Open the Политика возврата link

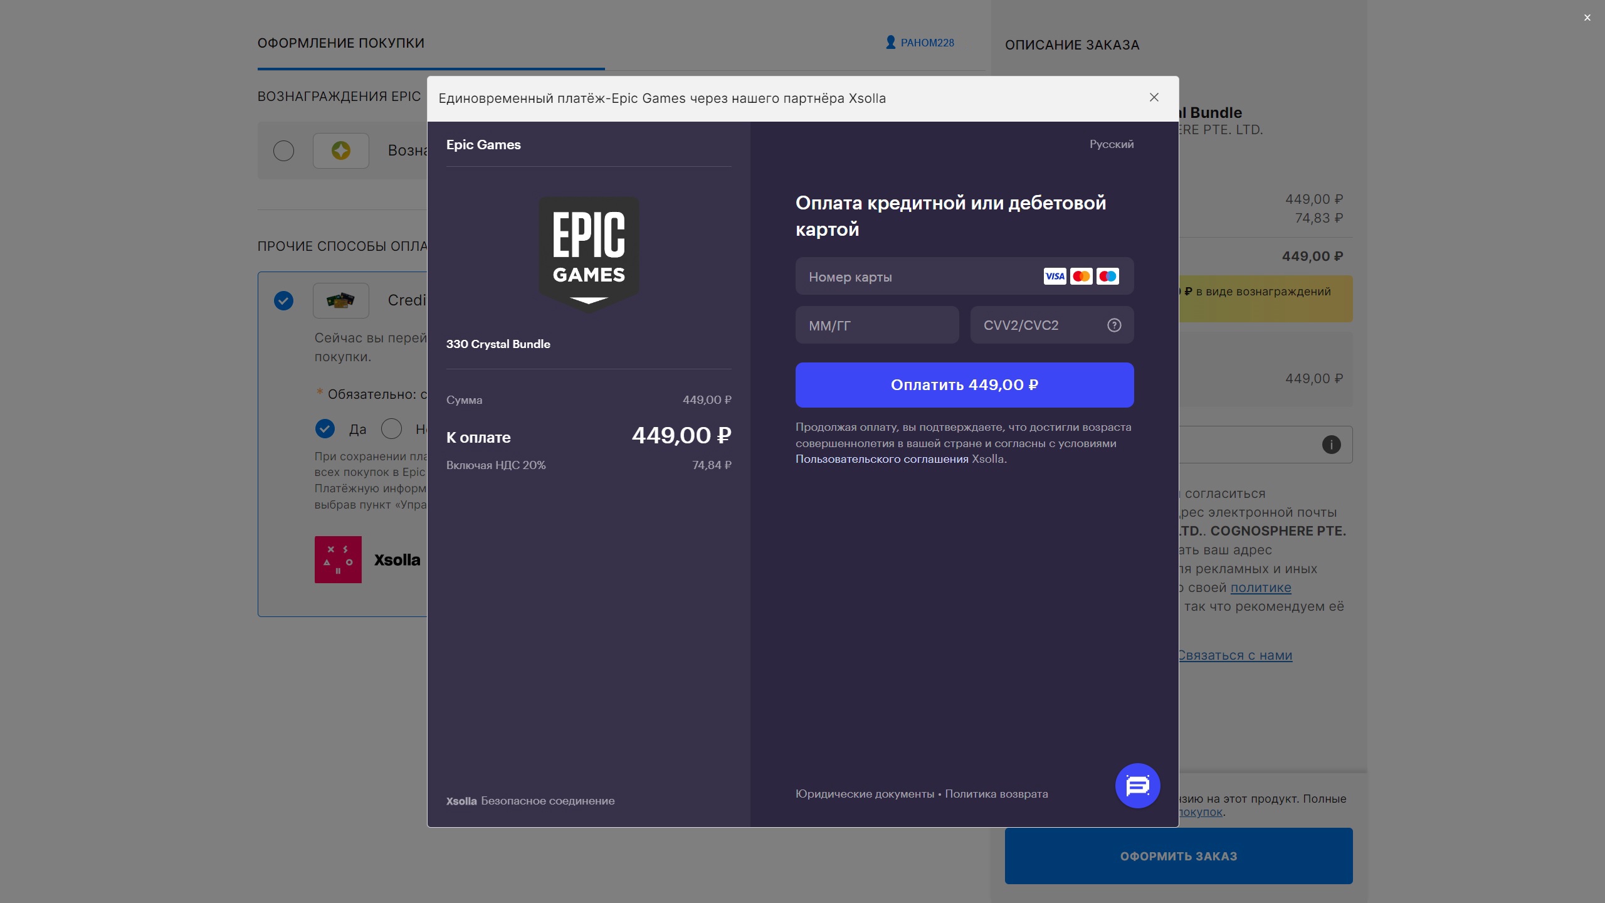tap(996, 794)
